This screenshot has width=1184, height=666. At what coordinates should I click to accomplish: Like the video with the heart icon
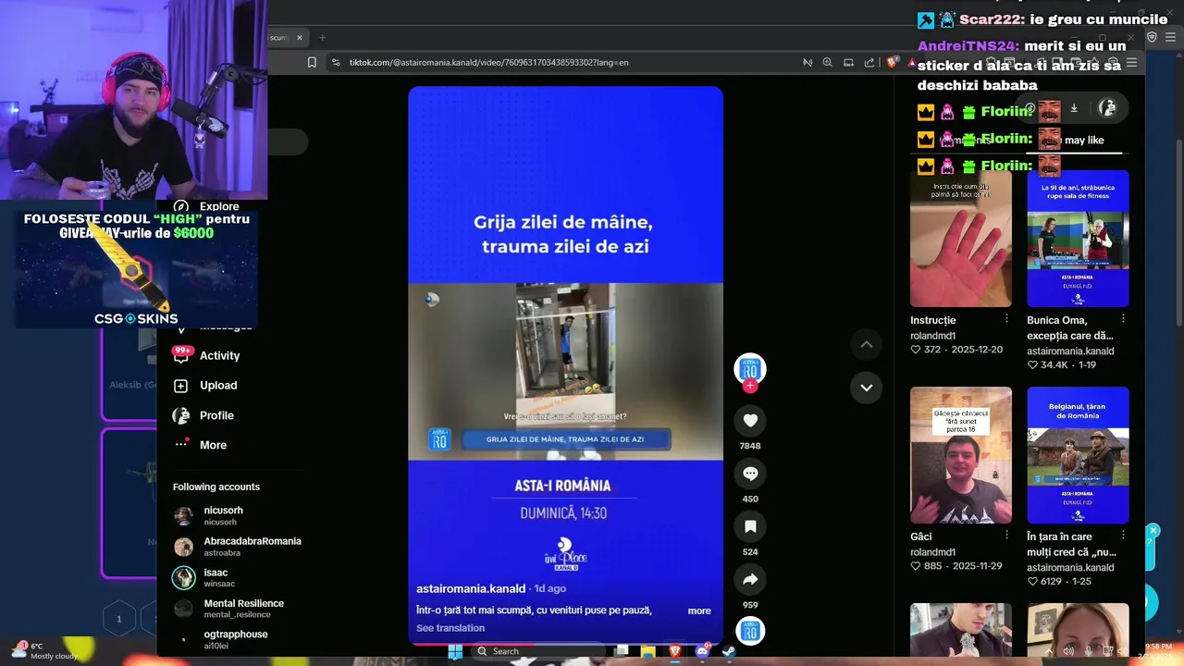pos(750,420)
